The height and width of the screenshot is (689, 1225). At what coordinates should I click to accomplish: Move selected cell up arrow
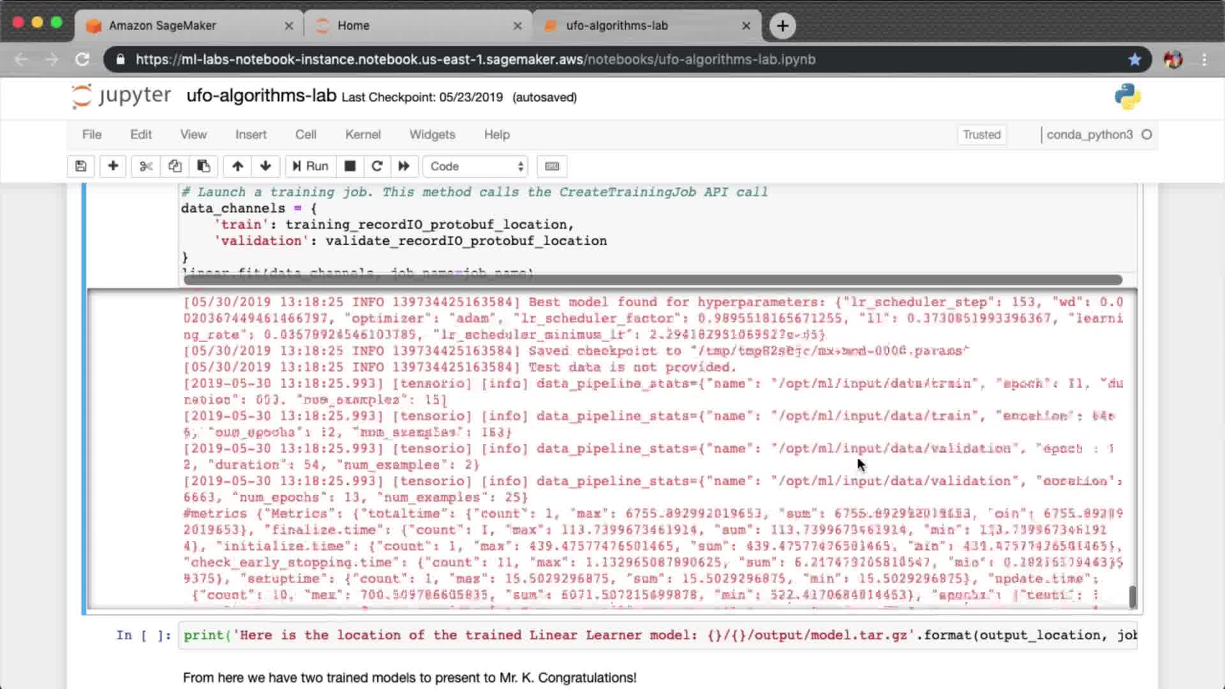tap(237, 167)
